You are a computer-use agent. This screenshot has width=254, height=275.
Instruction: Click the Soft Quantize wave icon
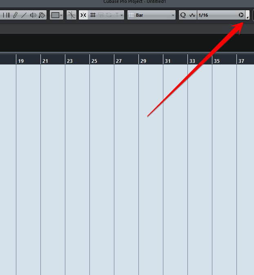tap(192, 15)
